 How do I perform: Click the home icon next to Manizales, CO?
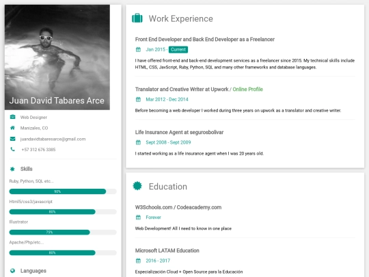coord(12,128)
